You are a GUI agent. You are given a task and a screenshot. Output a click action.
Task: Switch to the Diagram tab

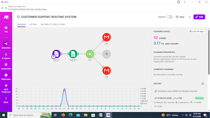coord(21,24)
